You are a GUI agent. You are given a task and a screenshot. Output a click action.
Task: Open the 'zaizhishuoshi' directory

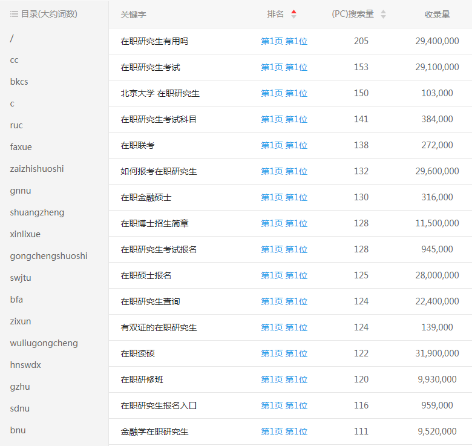(37, 169)
